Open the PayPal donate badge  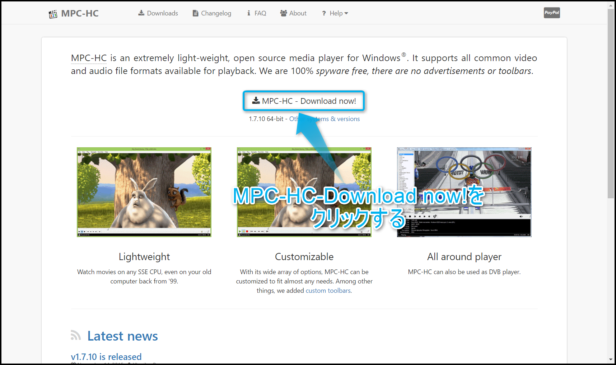[x=552, y=13]
